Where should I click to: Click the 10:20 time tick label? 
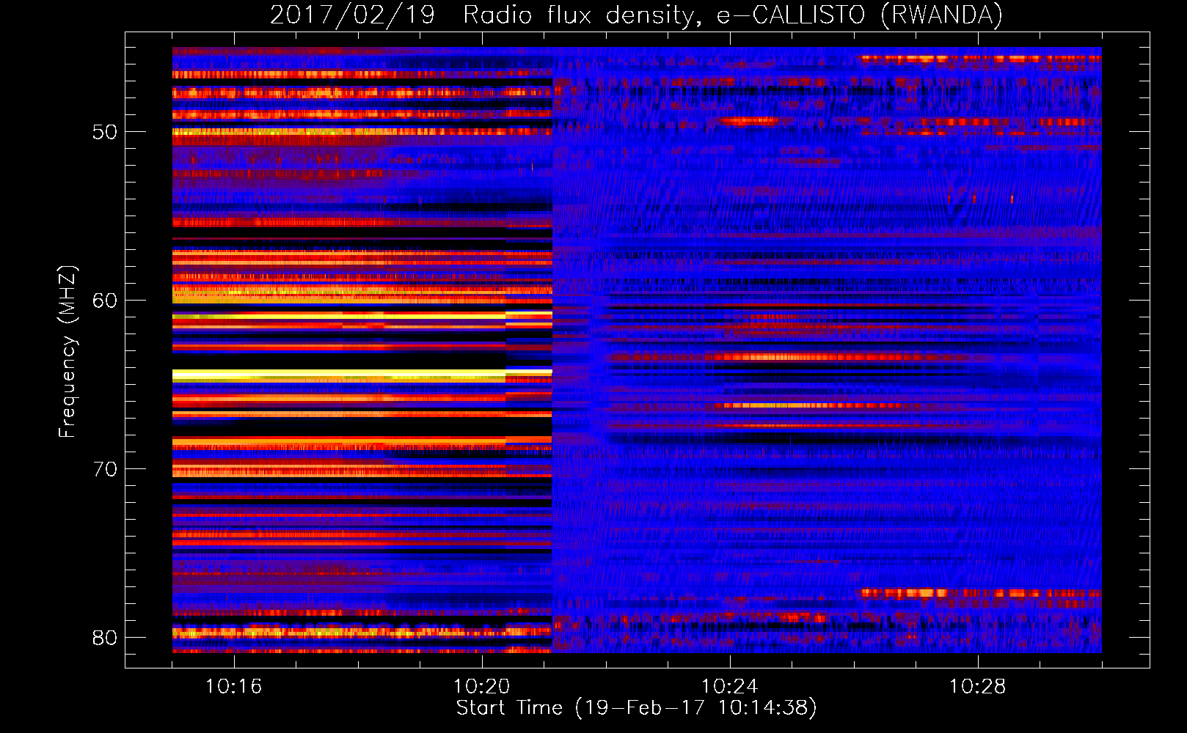tap(481, 687)
